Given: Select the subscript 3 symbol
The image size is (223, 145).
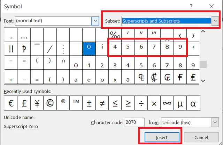Looking at the screenshot, I should coord(115,62).
